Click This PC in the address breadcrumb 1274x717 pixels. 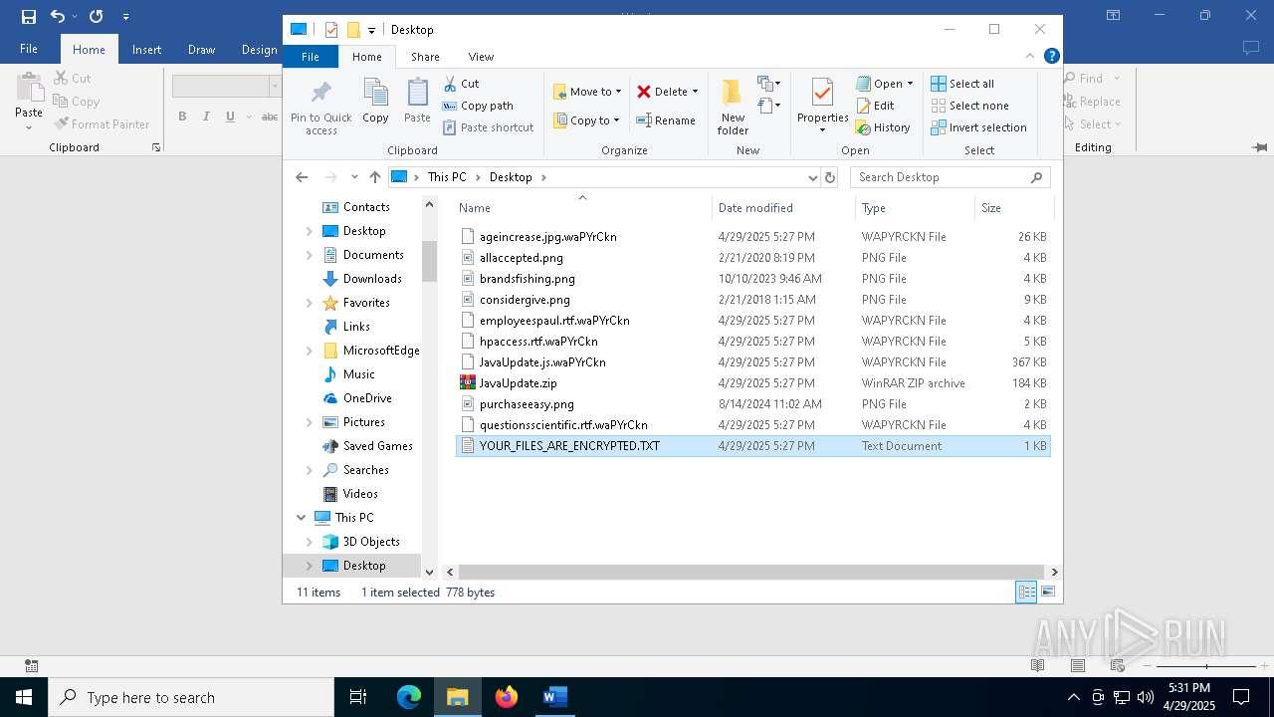[x=447, y=177]
